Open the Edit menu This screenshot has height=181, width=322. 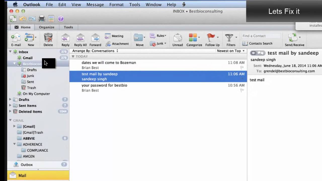click(62, 5)
